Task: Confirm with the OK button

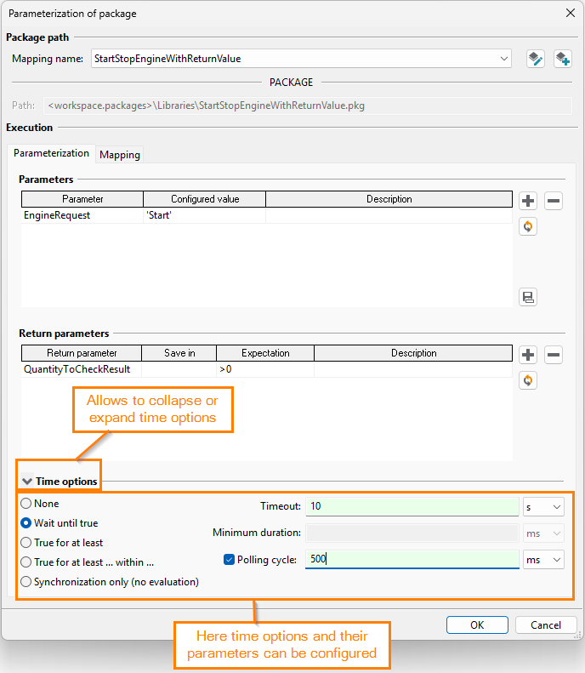Action: pyautogui.click(x=477, y=625)
